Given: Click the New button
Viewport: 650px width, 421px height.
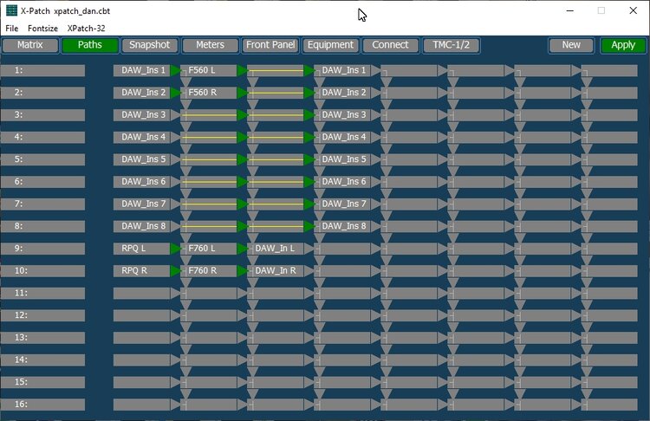Looking at the screenshot, I should (x=571, y=45).
